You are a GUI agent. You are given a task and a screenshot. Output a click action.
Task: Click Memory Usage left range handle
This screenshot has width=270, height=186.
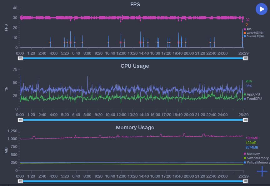tap(20, 181)
